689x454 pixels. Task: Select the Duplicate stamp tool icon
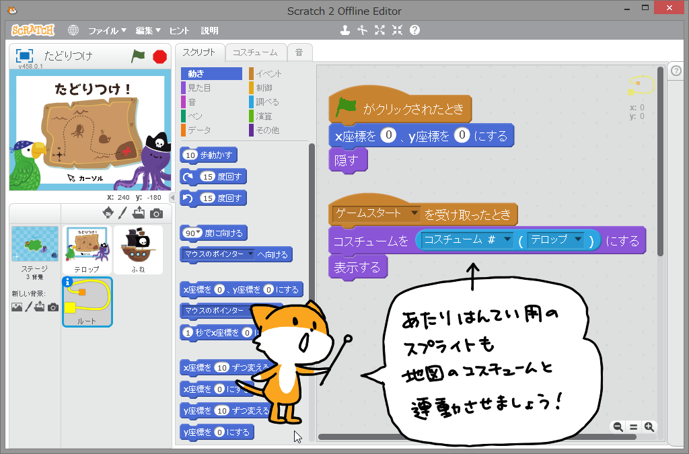pos(345,30)
